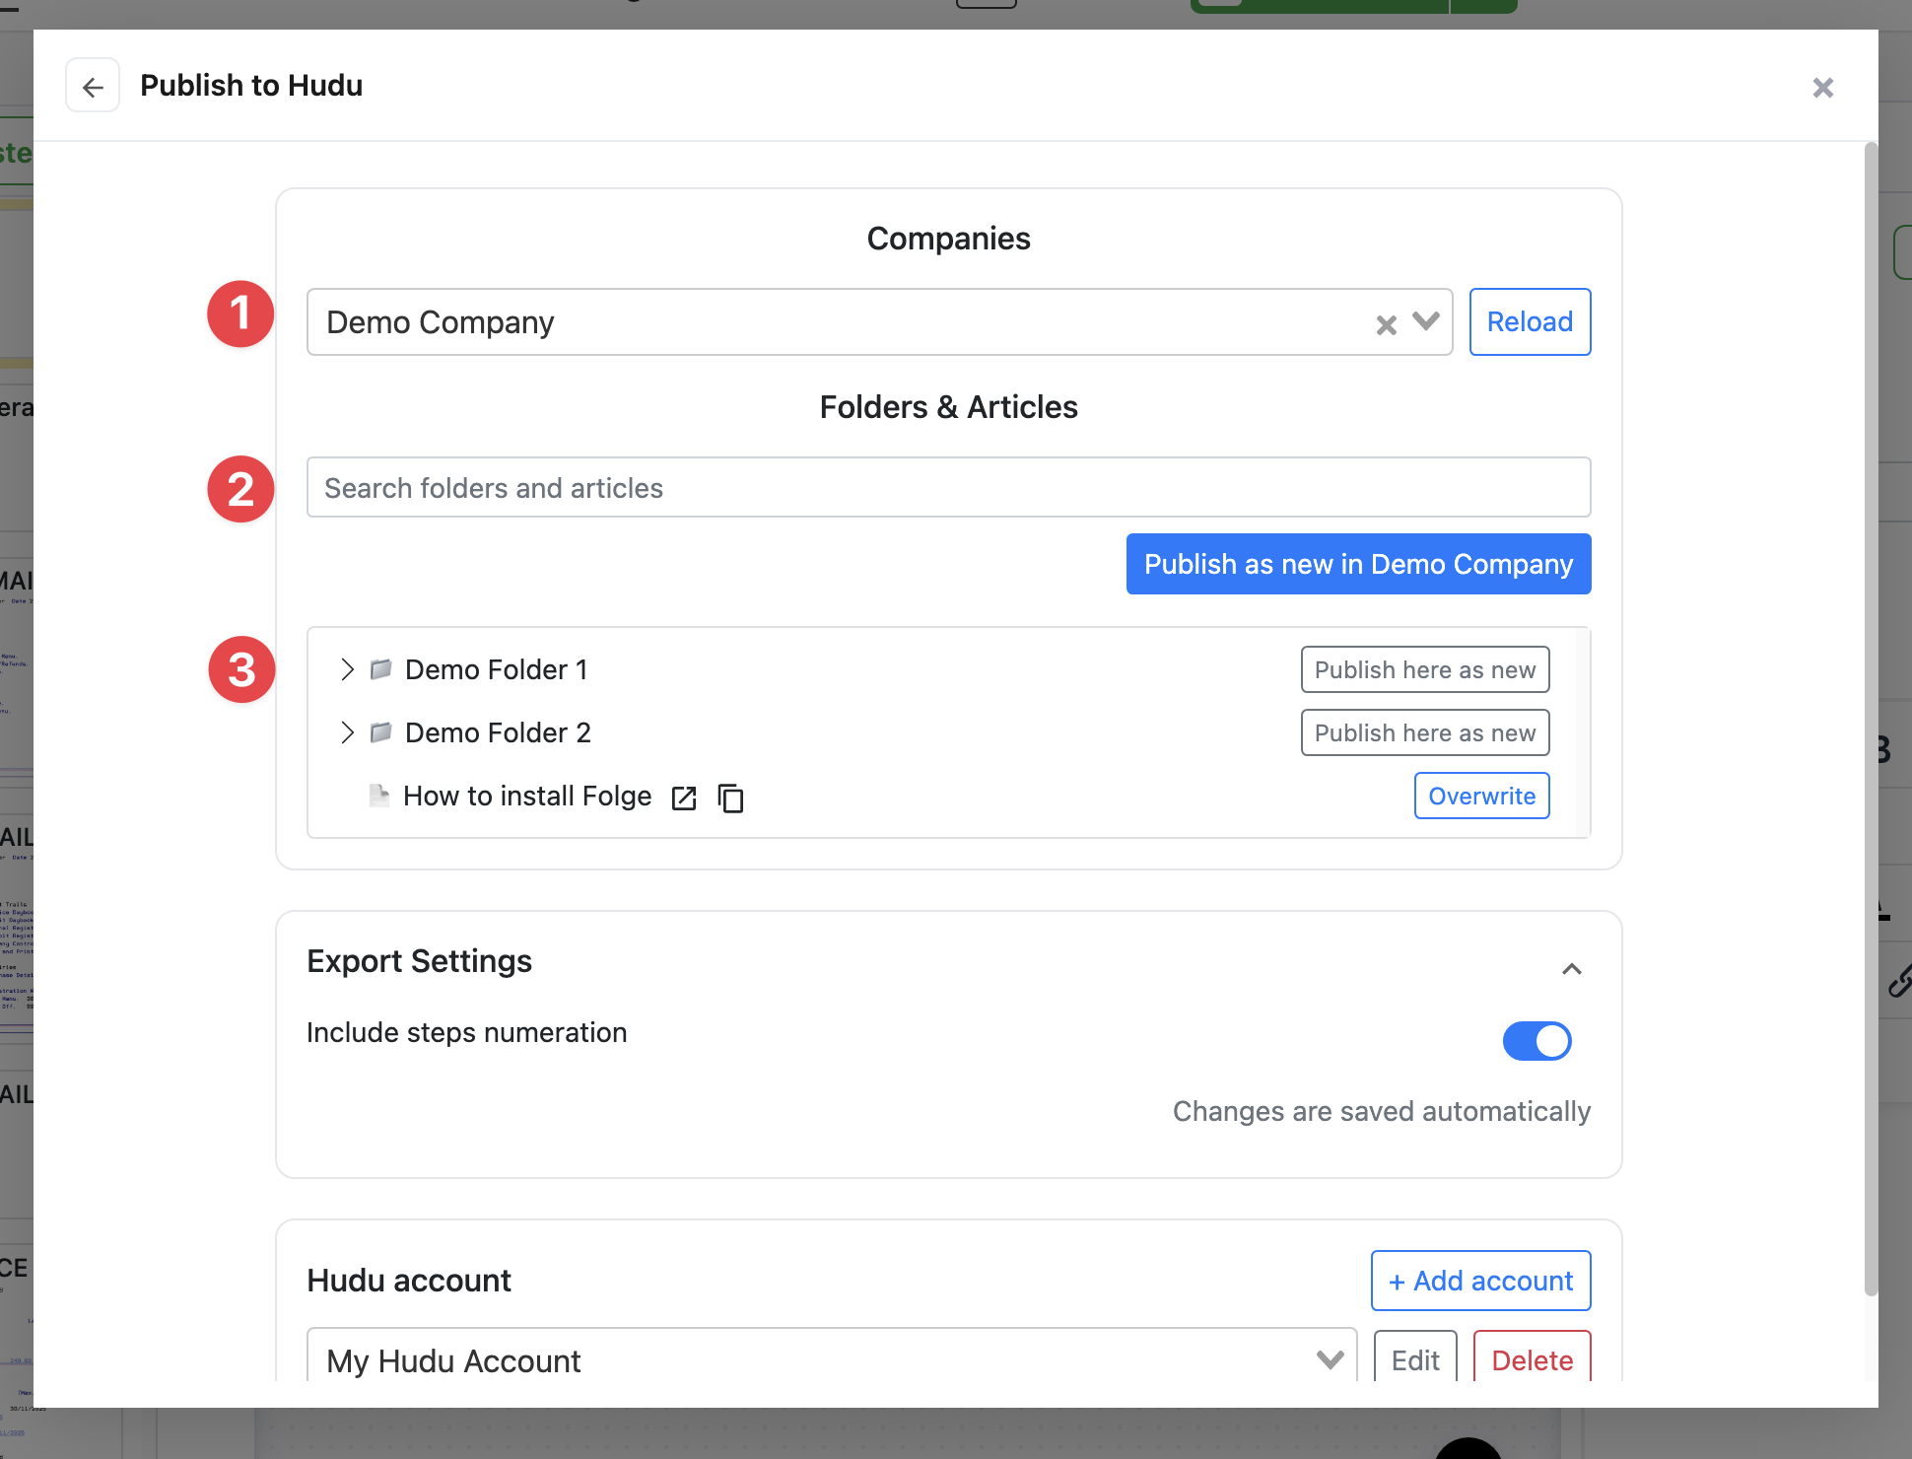Collapse the Export Settings section
The image size is (1912, 1459).
tap(1571, 968)
